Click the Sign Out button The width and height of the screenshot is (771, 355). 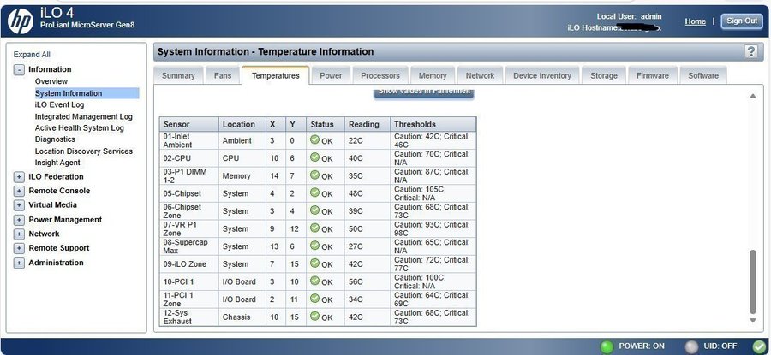click(741, 21)
